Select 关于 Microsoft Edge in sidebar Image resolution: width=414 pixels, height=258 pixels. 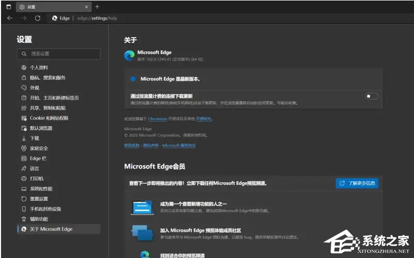point(59,229)
